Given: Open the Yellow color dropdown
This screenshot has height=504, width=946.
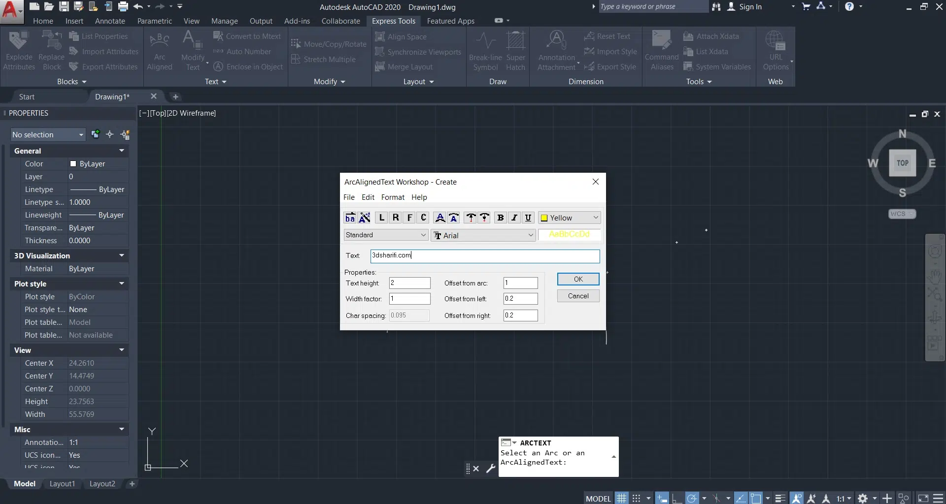Looking at the screenshot, I should click(x=570, y=218).
